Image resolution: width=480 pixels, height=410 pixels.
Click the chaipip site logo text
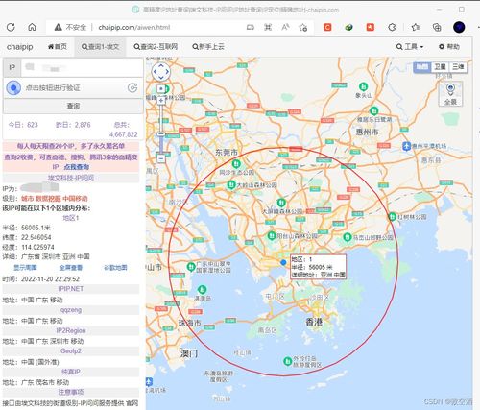coord(20,47)
